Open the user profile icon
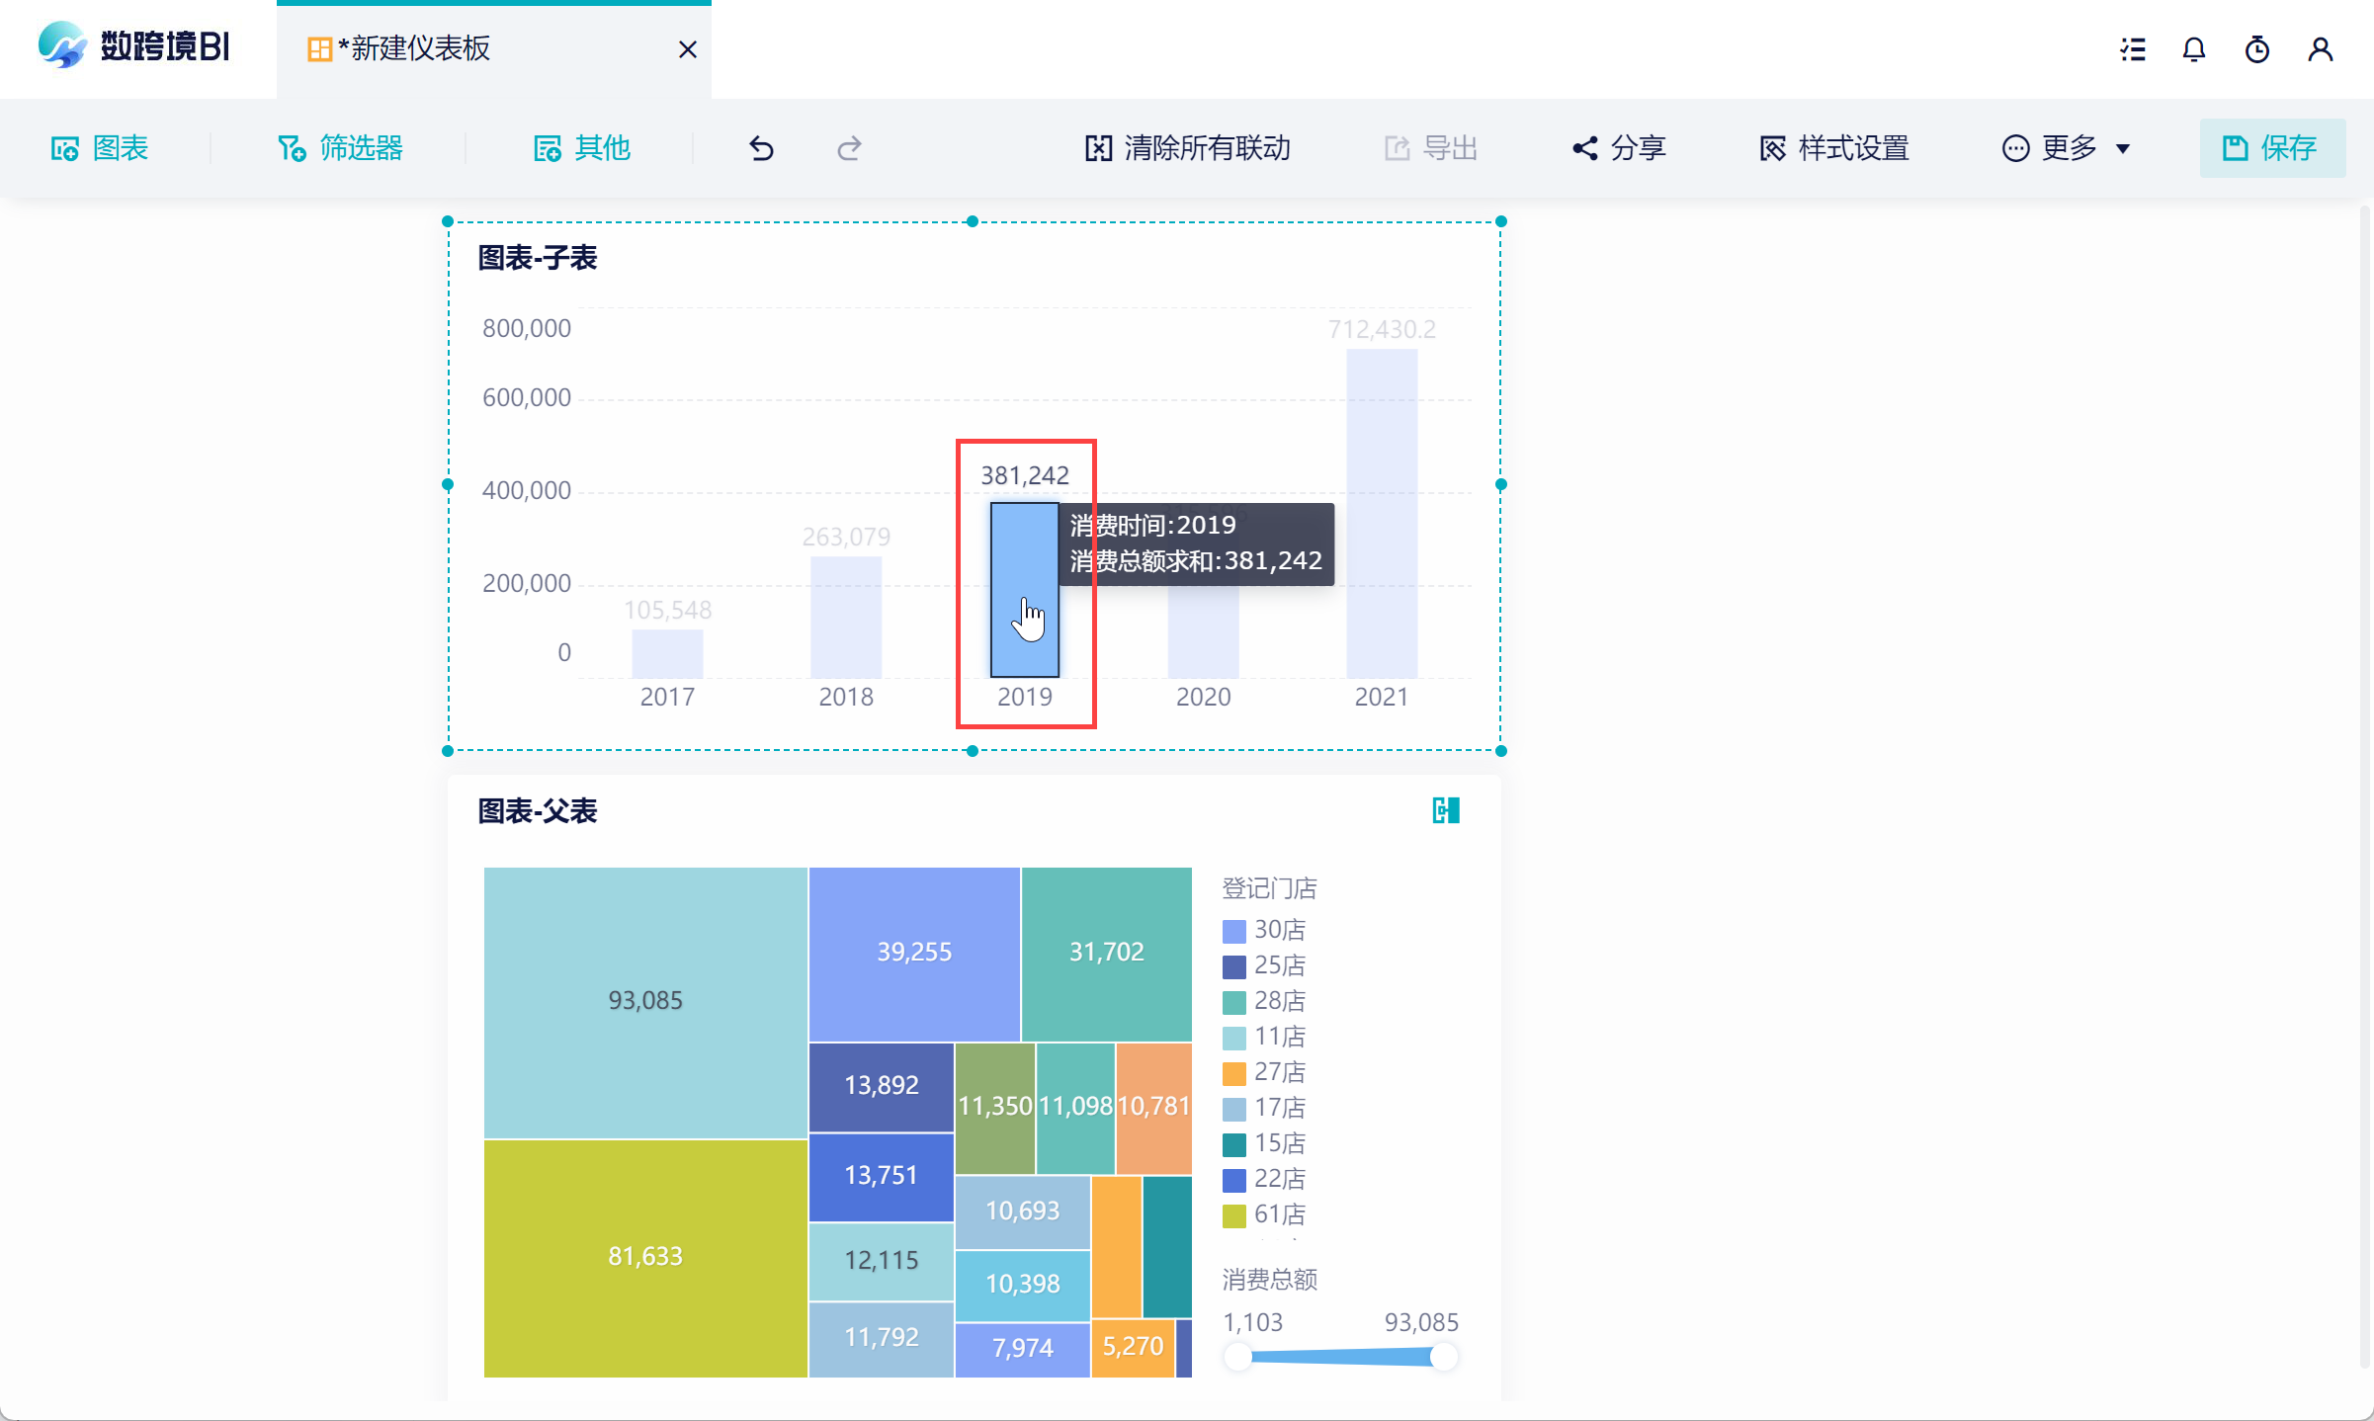 (2320, 49)
